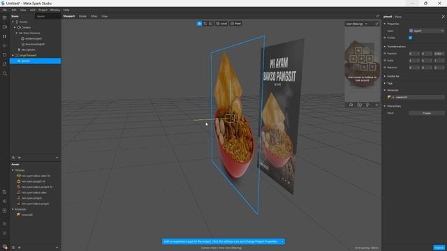Click the Position X value field

click(x=414, y=54)
